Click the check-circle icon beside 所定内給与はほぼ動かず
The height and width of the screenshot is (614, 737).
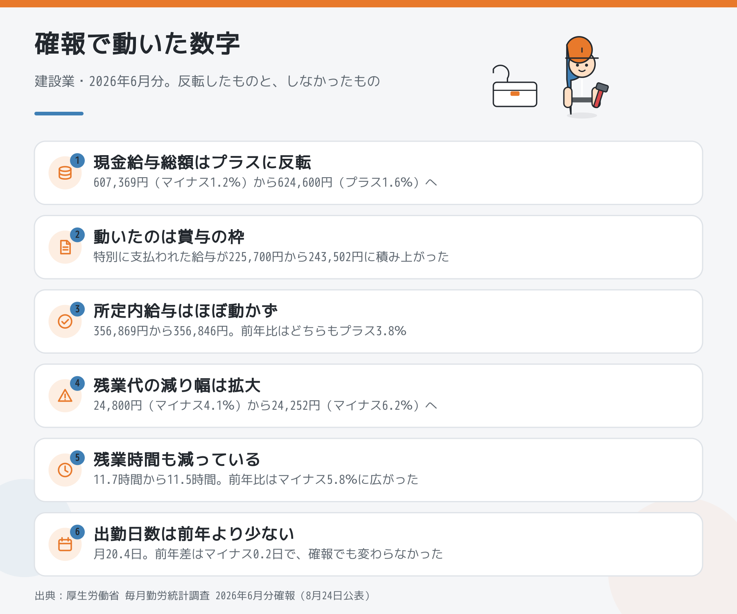coord(65,322)
